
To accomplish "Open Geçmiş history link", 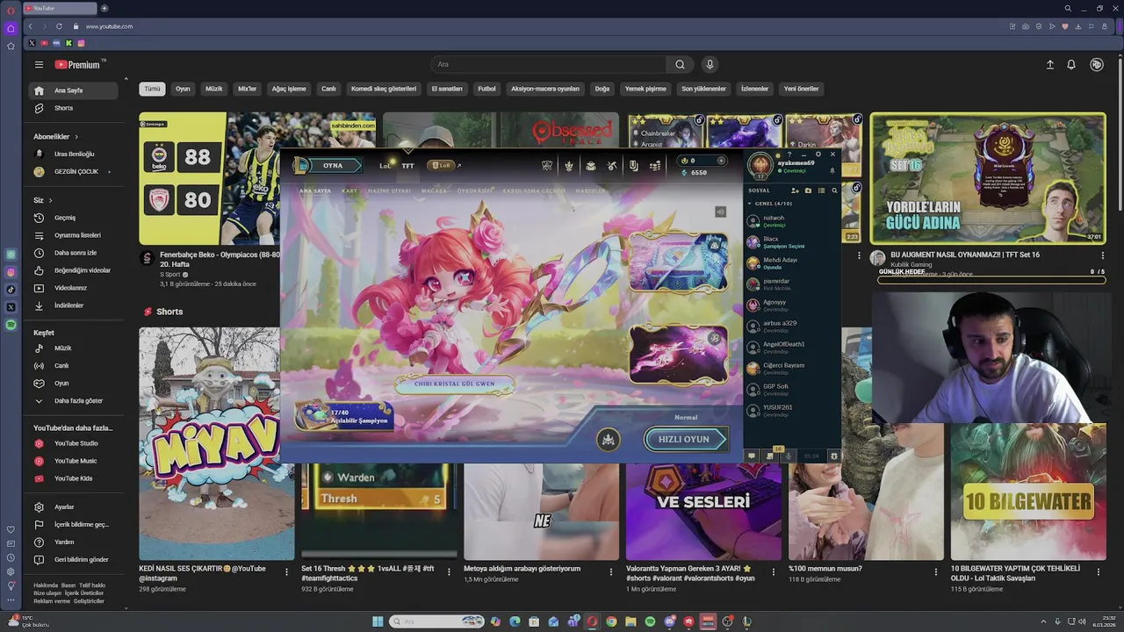I will [x=75, y=218].
